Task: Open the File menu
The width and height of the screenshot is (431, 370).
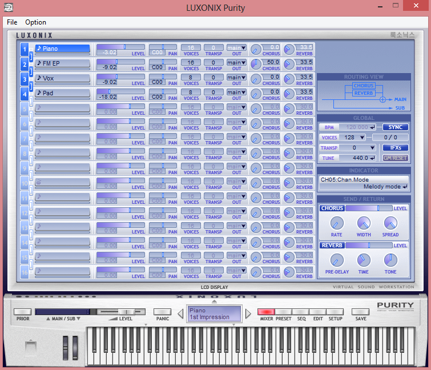Action: click(x=12, y=22)
